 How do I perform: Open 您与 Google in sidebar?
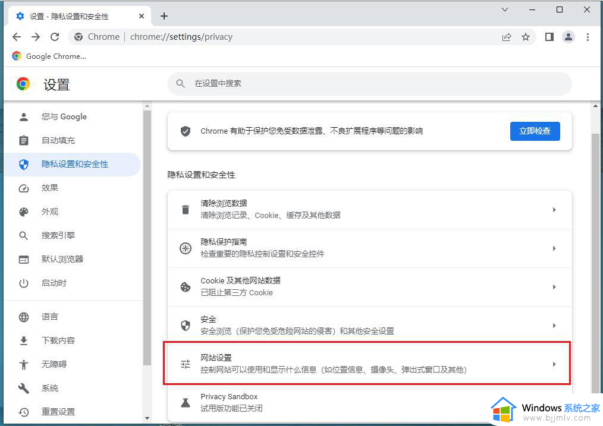[73, 117]
